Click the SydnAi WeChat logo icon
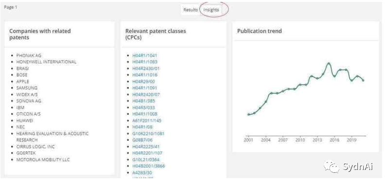The width and height of the screenshot is (385, 184). click(331, 167)
